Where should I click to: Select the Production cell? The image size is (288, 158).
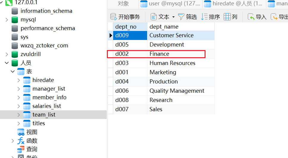181,81
